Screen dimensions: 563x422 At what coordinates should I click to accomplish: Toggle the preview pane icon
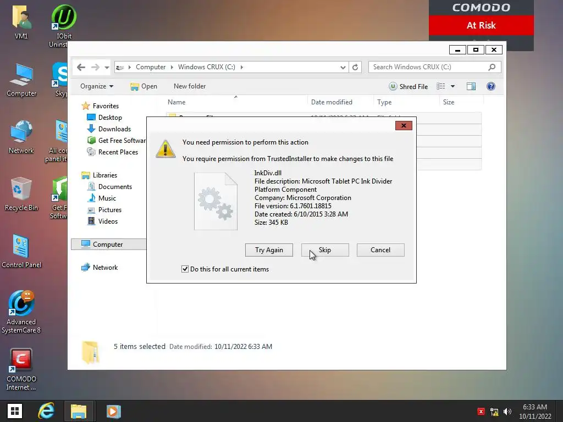click(471, 86)
